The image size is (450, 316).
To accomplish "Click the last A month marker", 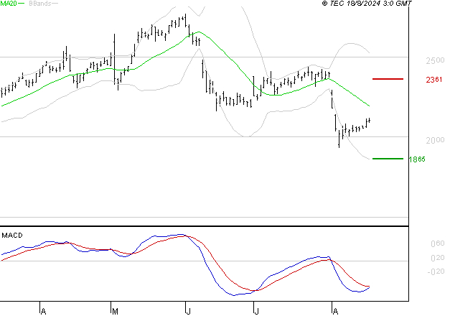I will [x=335, y=311].
